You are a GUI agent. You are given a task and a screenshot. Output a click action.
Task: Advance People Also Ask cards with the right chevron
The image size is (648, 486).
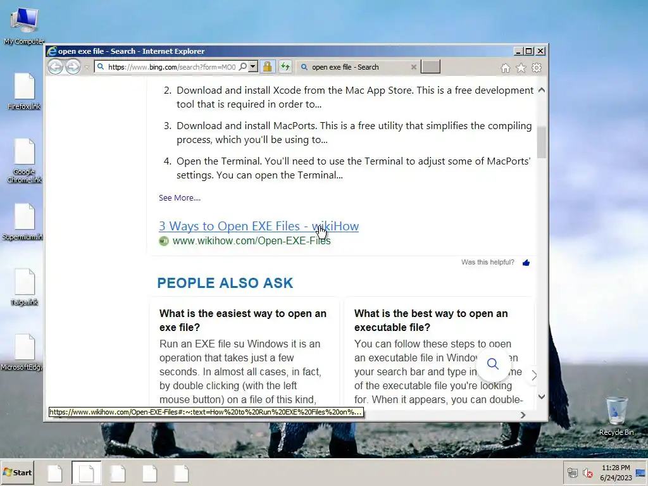pyautogui.click(x=534, y=375)
